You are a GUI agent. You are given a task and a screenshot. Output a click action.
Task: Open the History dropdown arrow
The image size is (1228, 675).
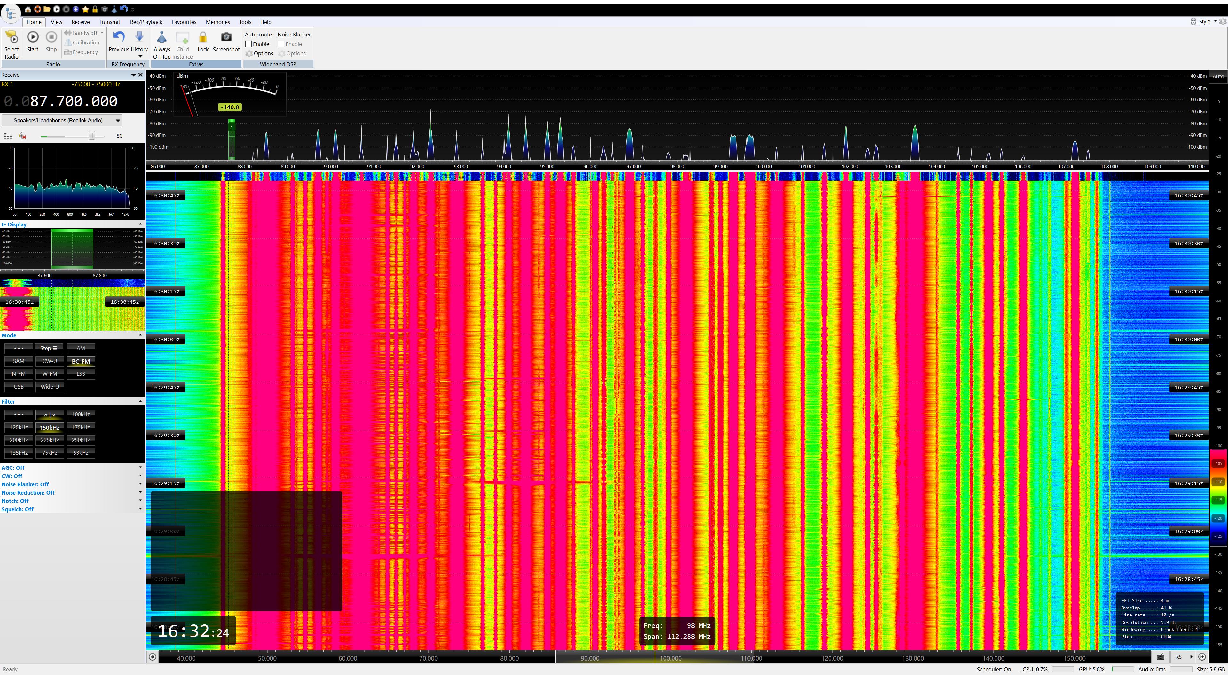click(140, 56)
